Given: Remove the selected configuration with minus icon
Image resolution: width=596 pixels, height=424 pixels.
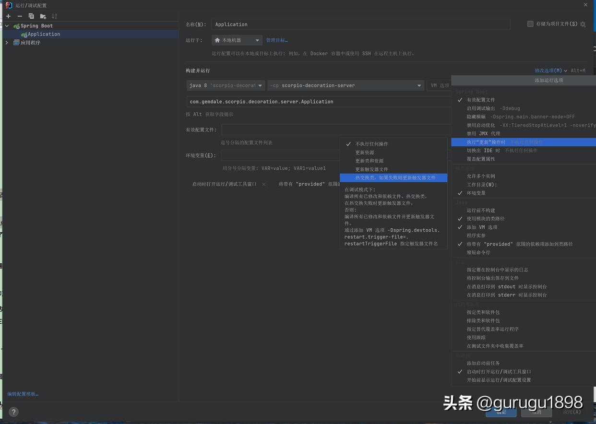Looking at the screenshot, I should (20, 16).
